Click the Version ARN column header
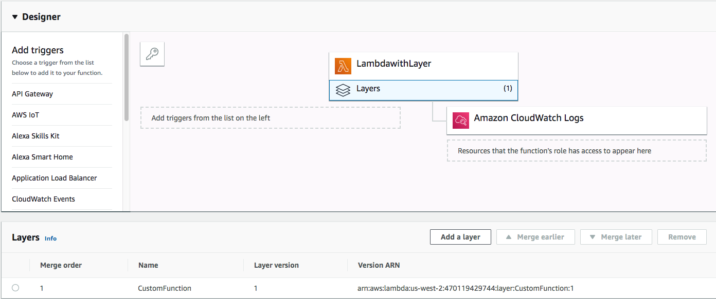The height and width of the screenshot is (299, 716). point(379,265)
